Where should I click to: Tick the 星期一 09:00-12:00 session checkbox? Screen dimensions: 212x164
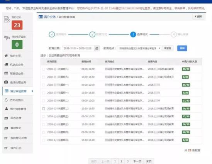point(44,85)
